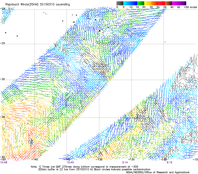The image size is (198, 174).
Task: Select latitude axis label '-35'
Action: [2, 117]
